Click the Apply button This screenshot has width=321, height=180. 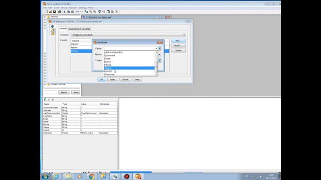click(112, 79)
